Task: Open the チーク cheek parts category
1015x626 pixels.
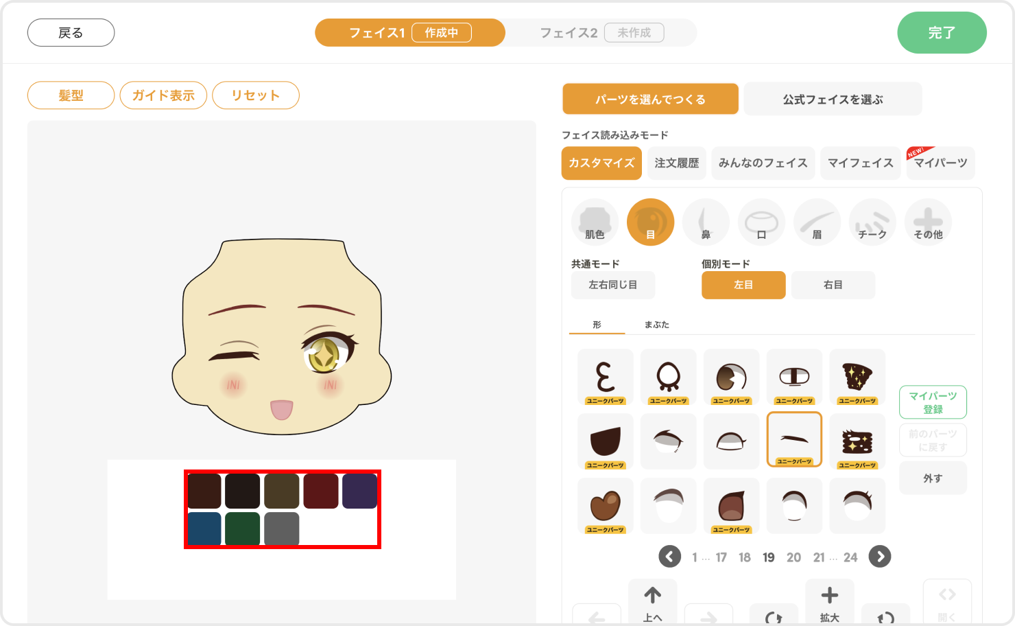Action: [872, 222]
